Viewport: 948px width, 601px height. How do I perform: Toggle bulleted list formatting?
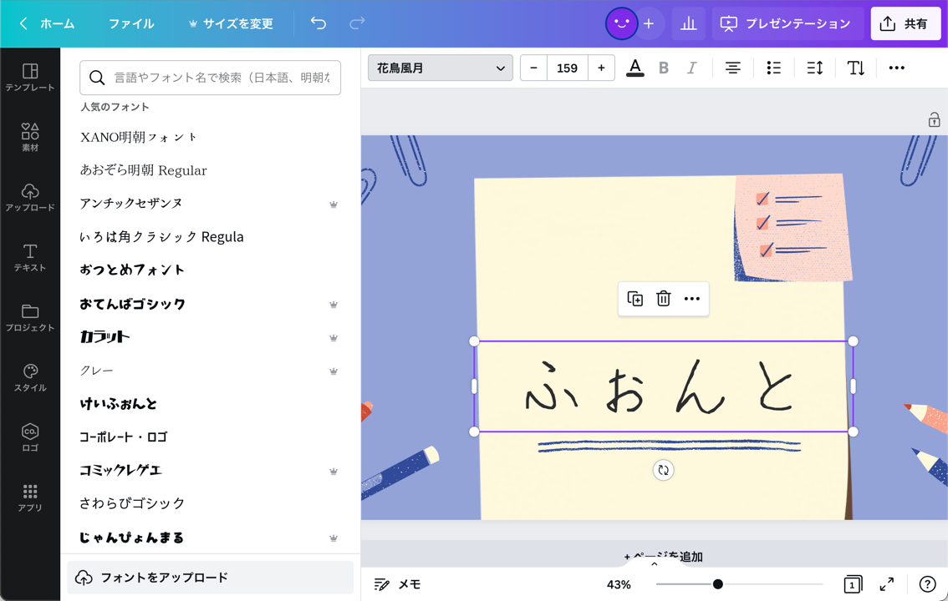[773, 68]
